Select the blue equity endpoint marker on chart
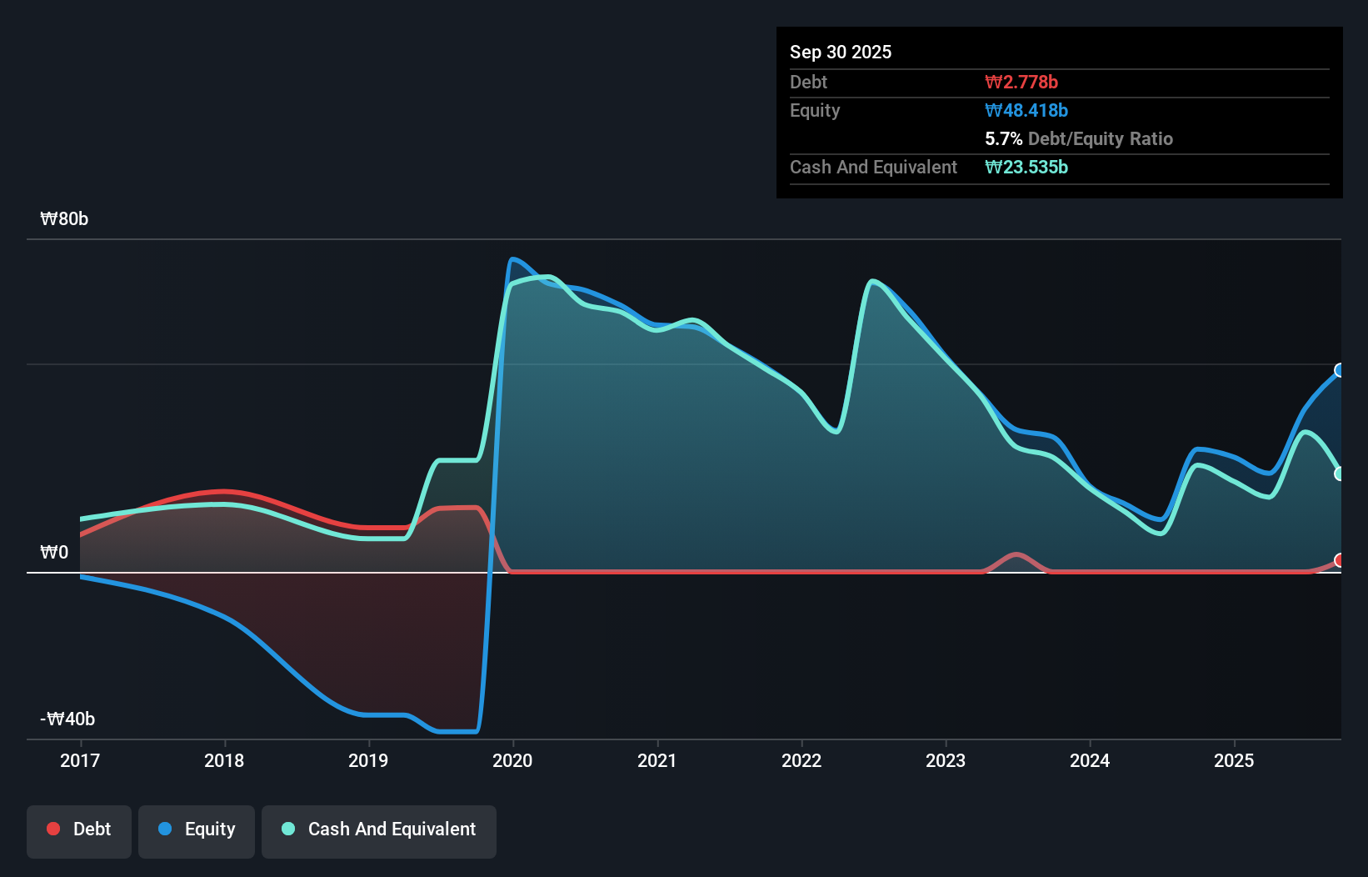The image size is (1368, 877). coord(1340,369)
